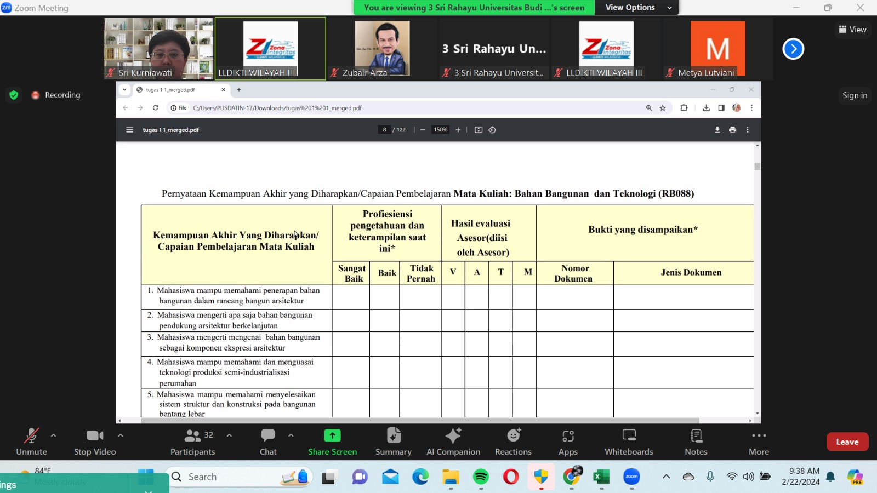Open the Chrome three-dot menu

coord(751,108)
